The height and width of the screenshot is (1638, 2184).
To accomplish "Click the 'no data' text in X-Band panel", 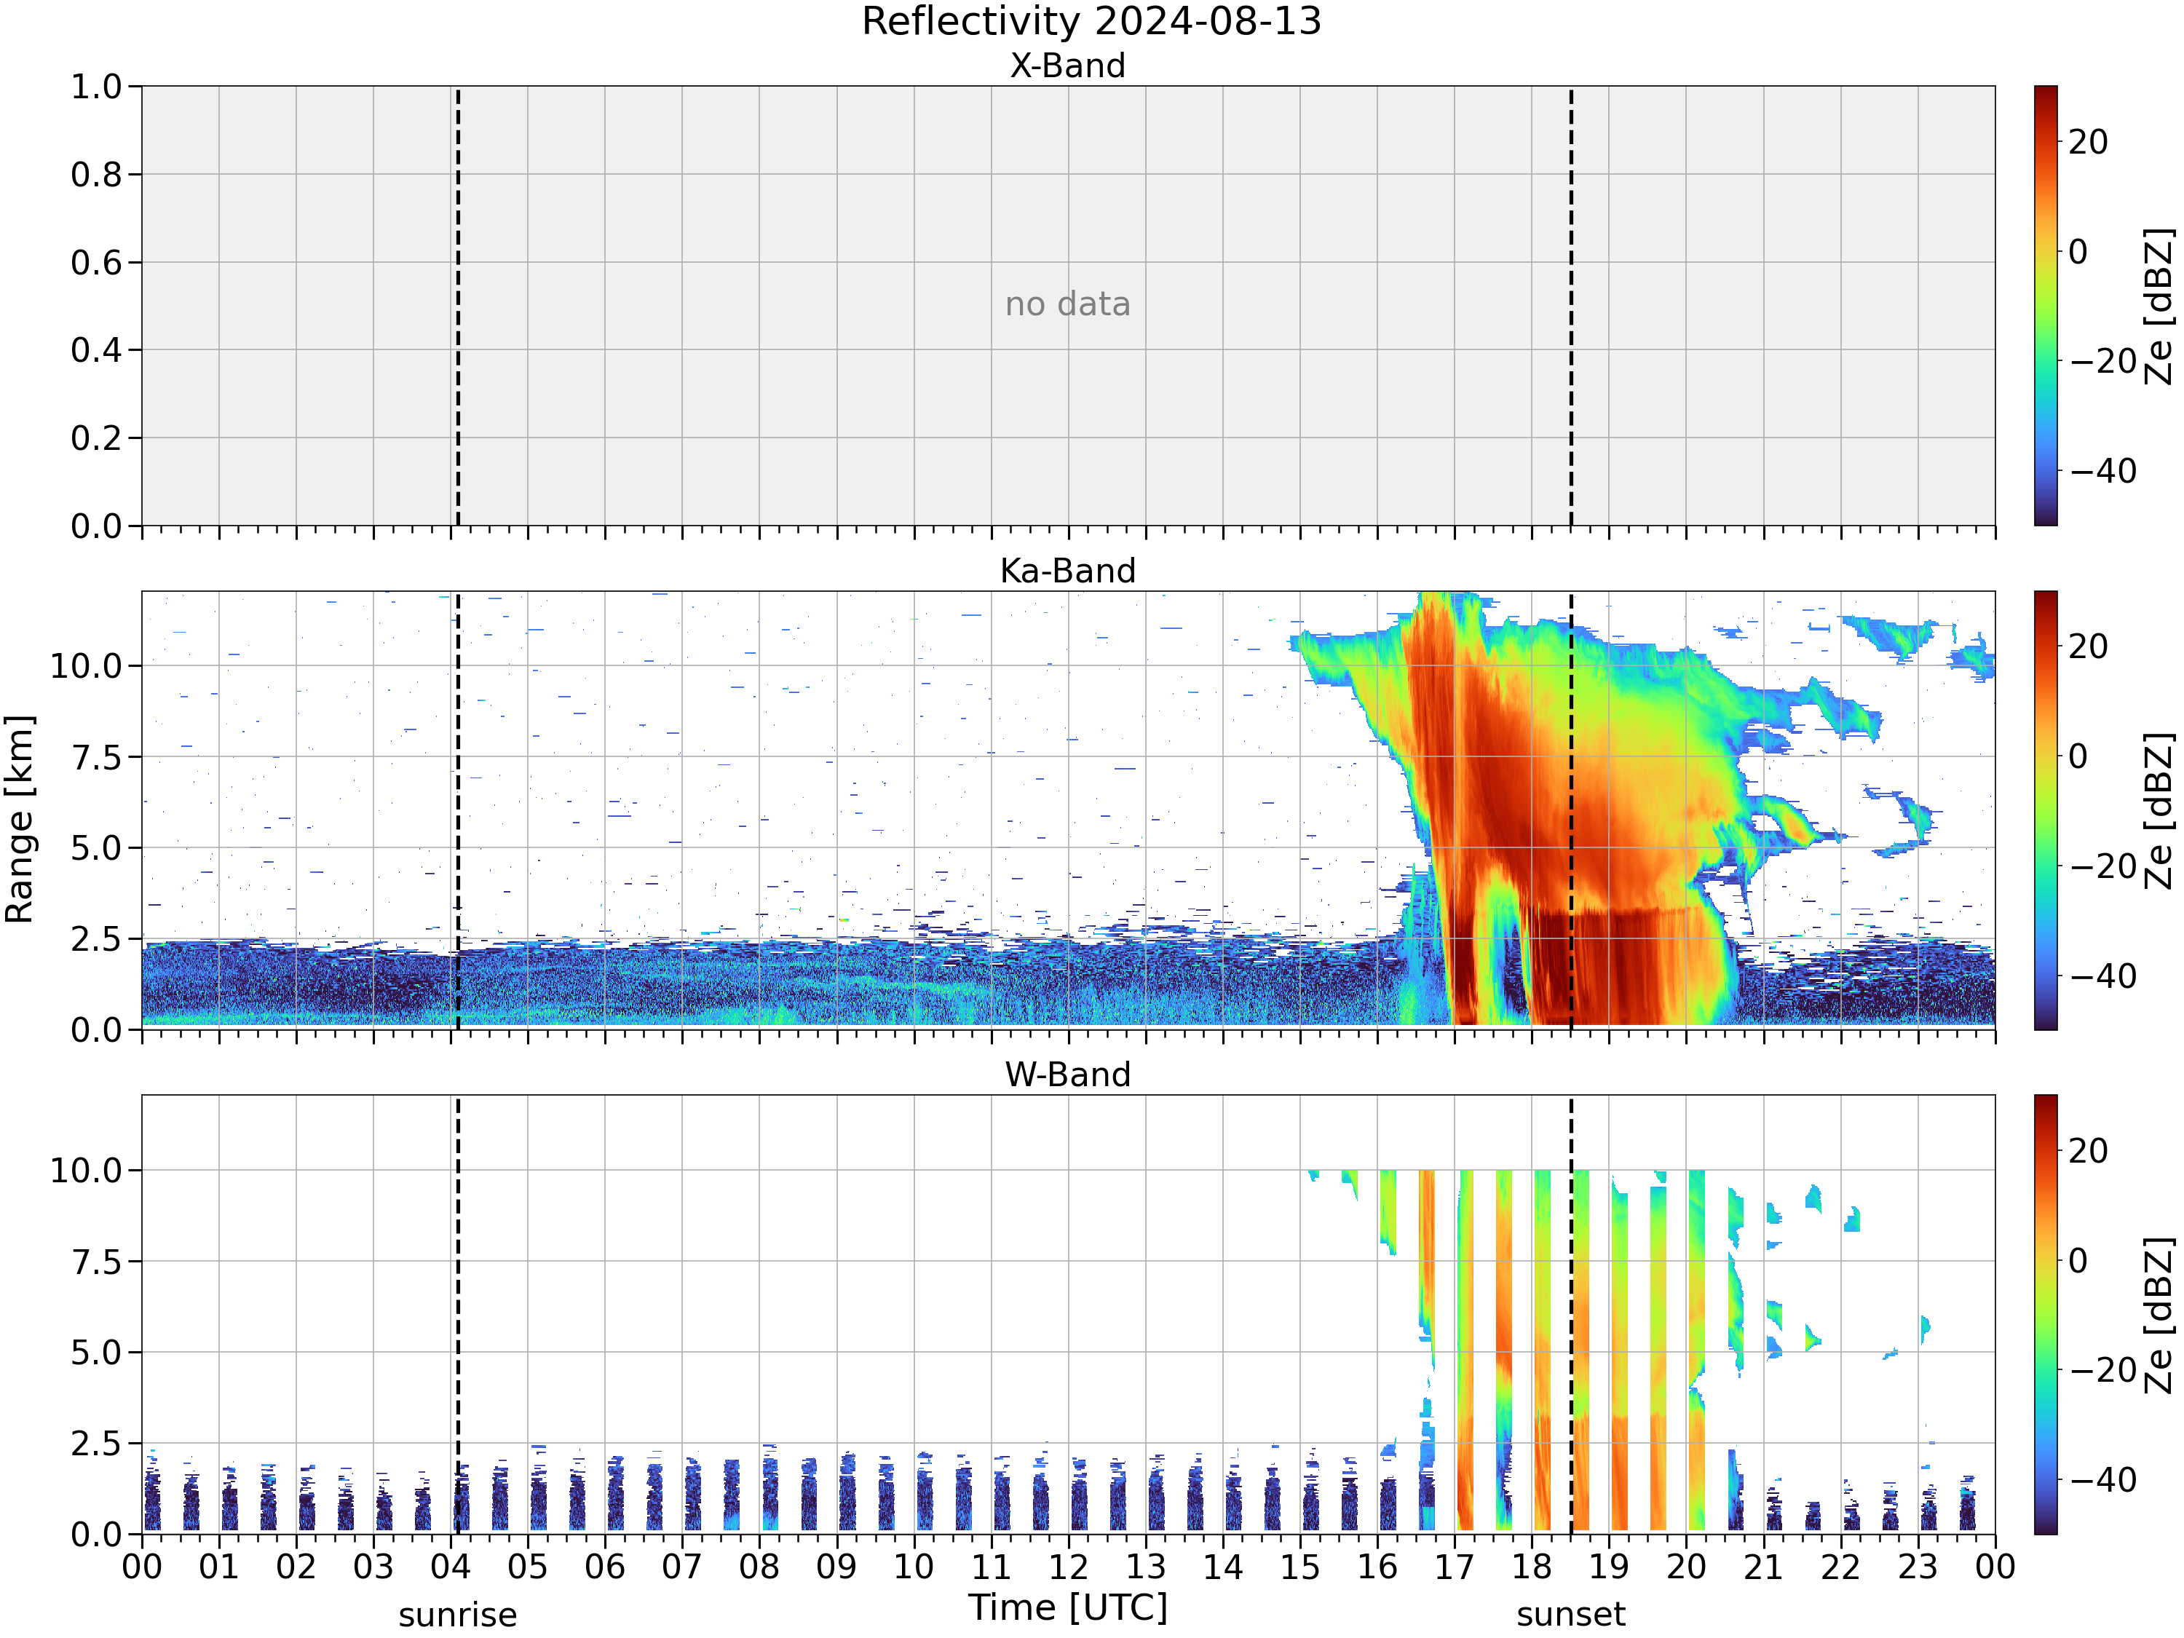I will (1067, 304).
